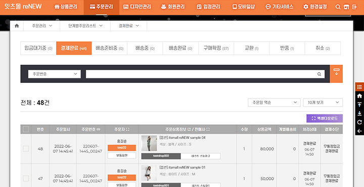The image size is (364, 187).
Task: Expand the 판매사 column header icon
Action: pyautogui.click(x=208, y=129)
